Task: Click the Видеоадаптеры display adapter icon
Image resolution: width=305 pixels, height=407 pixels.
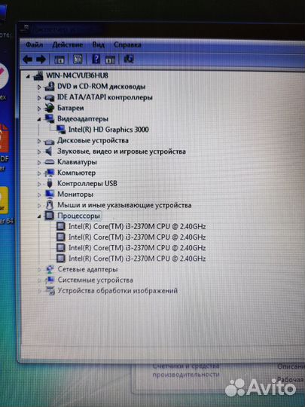Action: [49, 118]
